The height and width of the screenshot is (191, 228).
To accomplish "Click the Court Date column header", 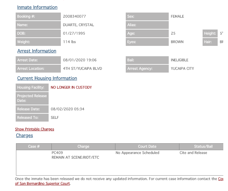I will 147,146.
